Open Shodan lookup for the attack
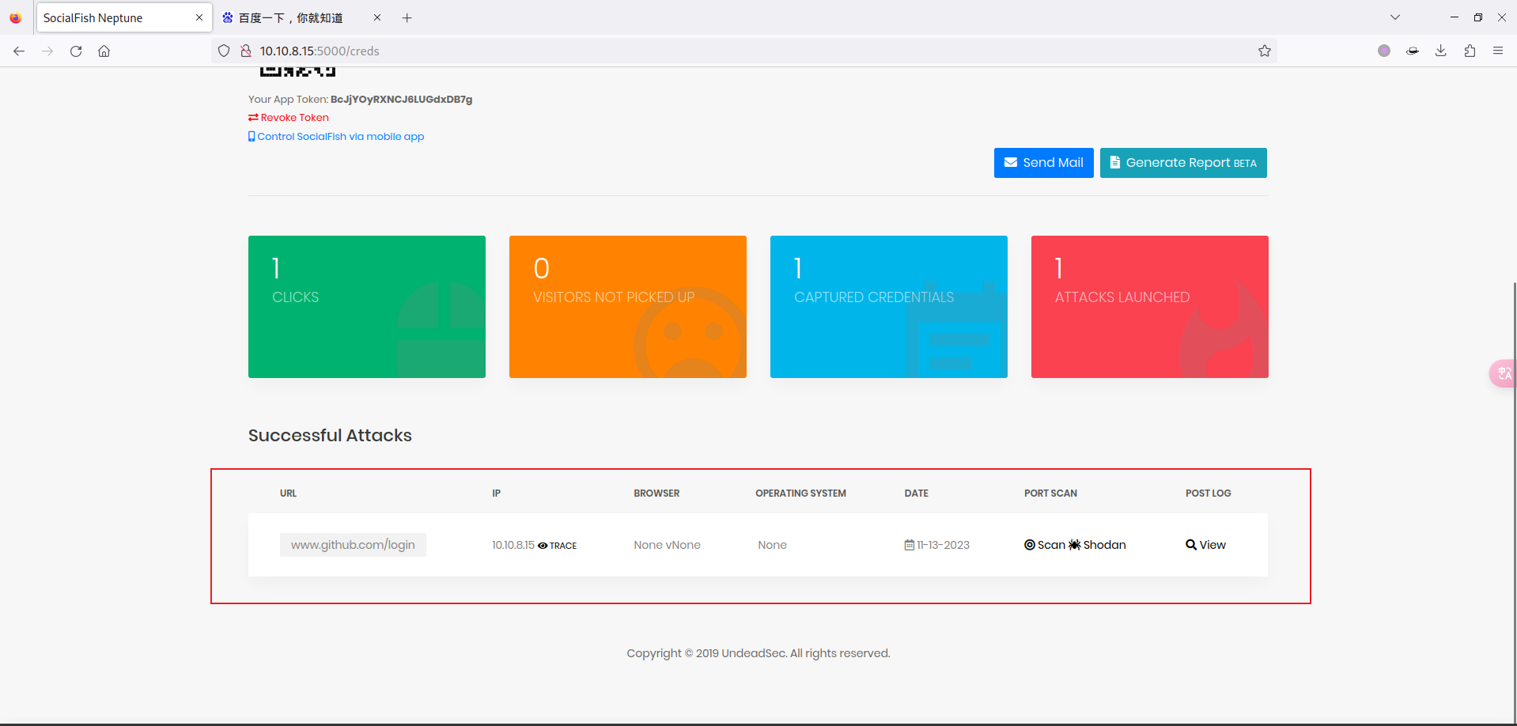 1097,545
